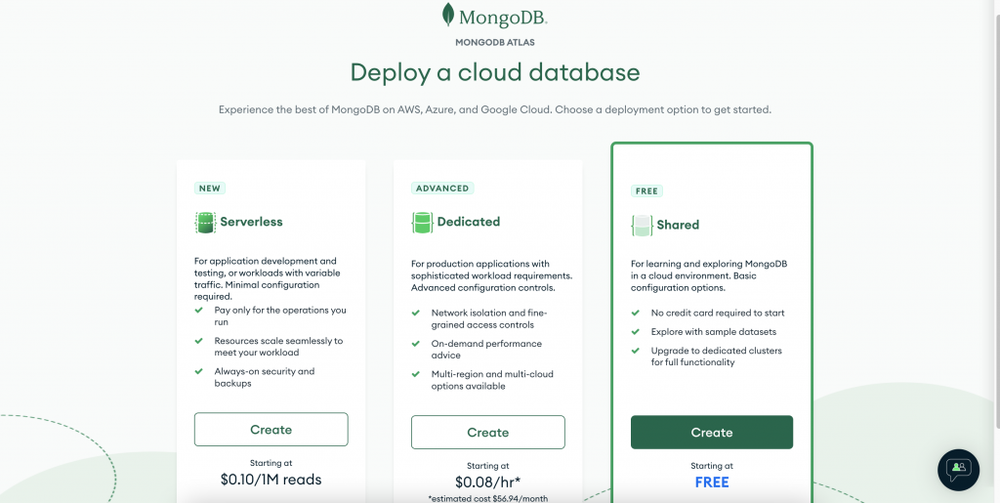Create a Dedicated cluster
Viewport: 1000px width, 503px height.
(488, 433)
